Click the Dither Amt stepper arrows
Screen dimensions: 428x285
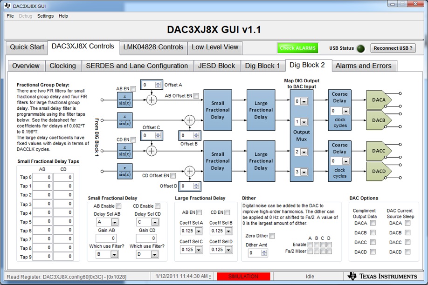coord(264,253)
